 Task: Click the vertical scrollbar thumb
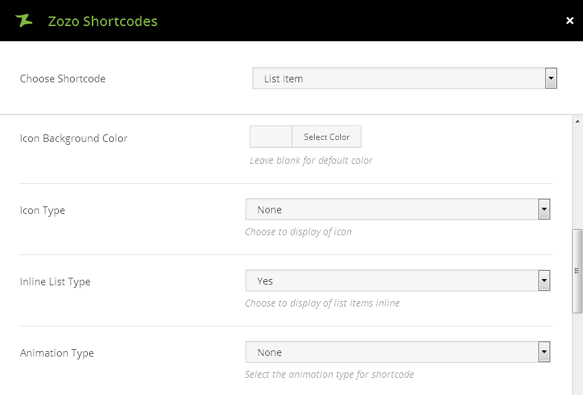point(577,271)
